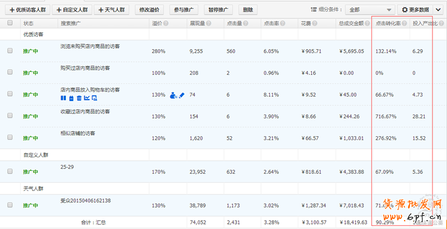Screen dimensions: 447x229
Task: Click help icon next to 溢价 header
Action: click(167, 23)
